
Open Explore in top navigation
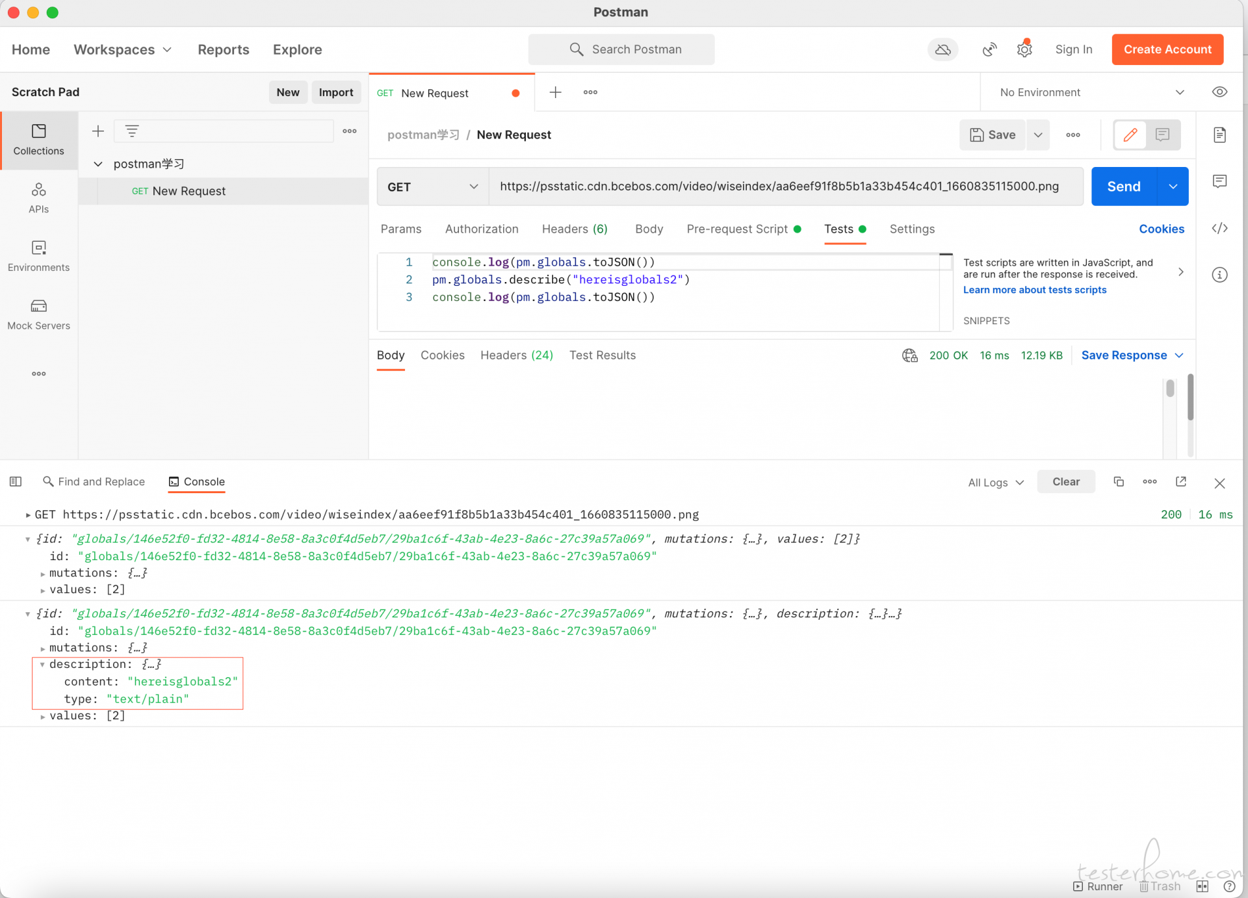tap(298, 49)
